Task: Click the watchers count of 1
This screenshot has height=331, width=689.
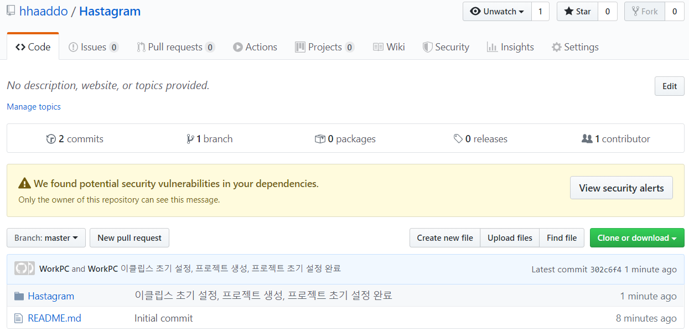Action: click(x=540, y=11)
